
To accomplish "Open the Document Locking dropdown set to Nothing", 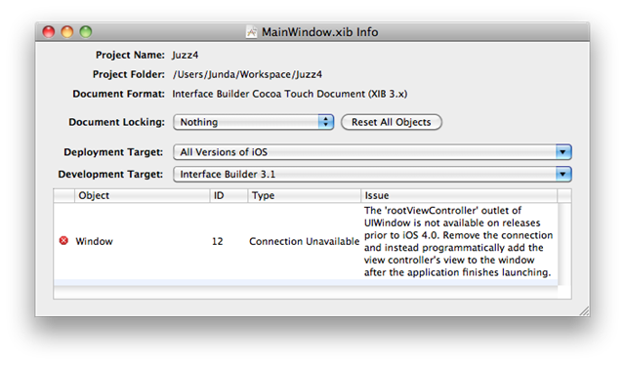I will [x=253, y=122].
